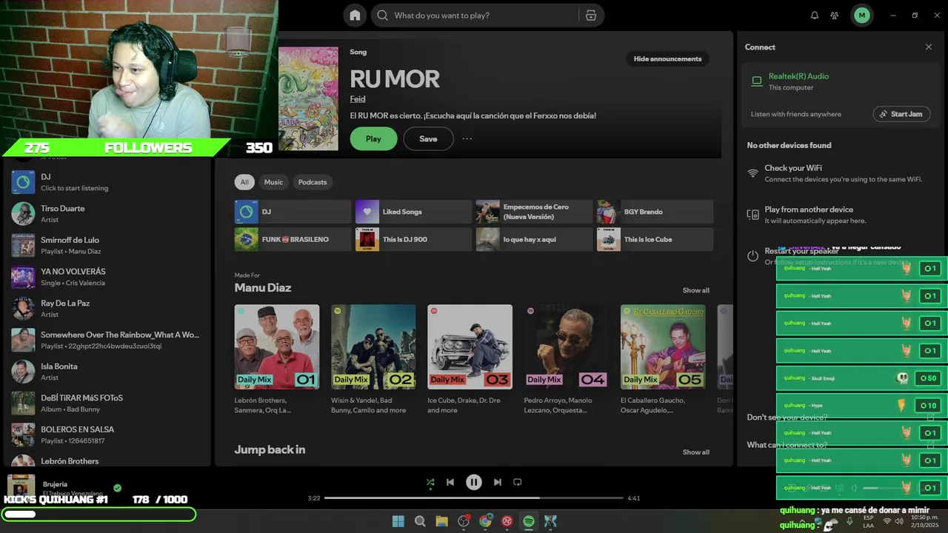The image size is (948, 533).
Task: Toggle repeat mode
Action: [518, 482]
